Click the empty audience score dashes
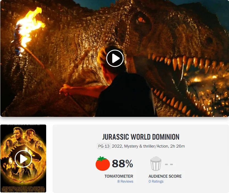The width and height of the screenshot is (229, 193). tap(169, 164)
